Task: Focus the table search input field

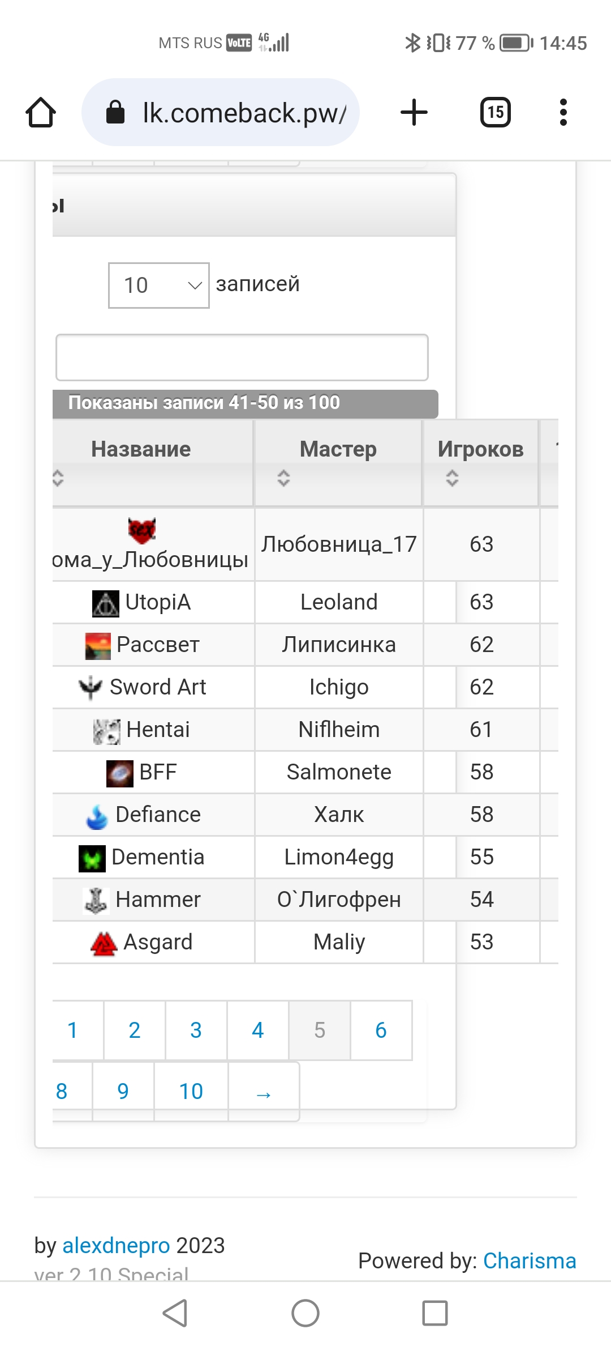Action: [x=242, y=357]
